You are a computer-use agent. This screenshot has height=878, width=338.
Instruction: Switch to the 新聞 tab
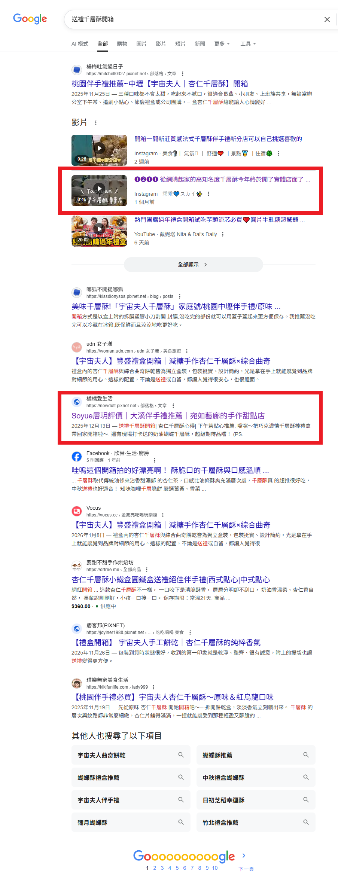click(200, 44)
